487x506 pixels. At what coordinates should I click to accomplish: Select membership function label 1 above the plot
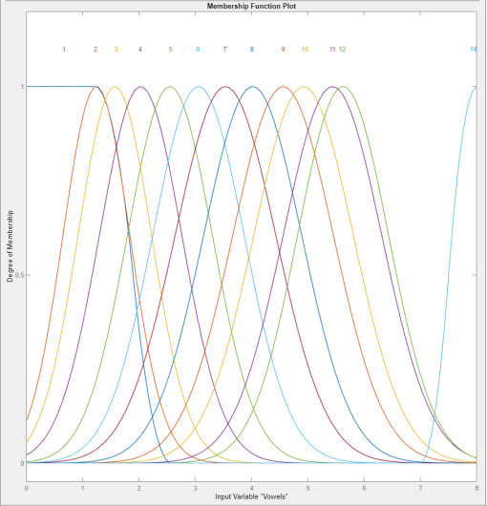coord(64,50)
